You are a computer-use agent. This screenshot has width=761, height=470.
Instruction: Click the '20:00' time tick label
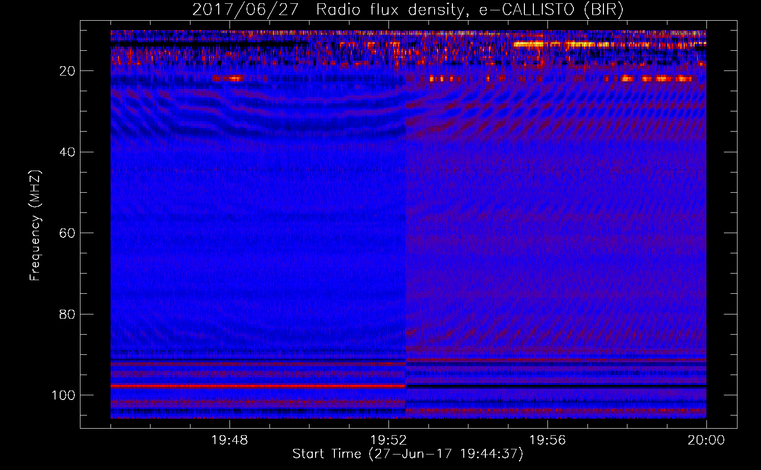706,440
